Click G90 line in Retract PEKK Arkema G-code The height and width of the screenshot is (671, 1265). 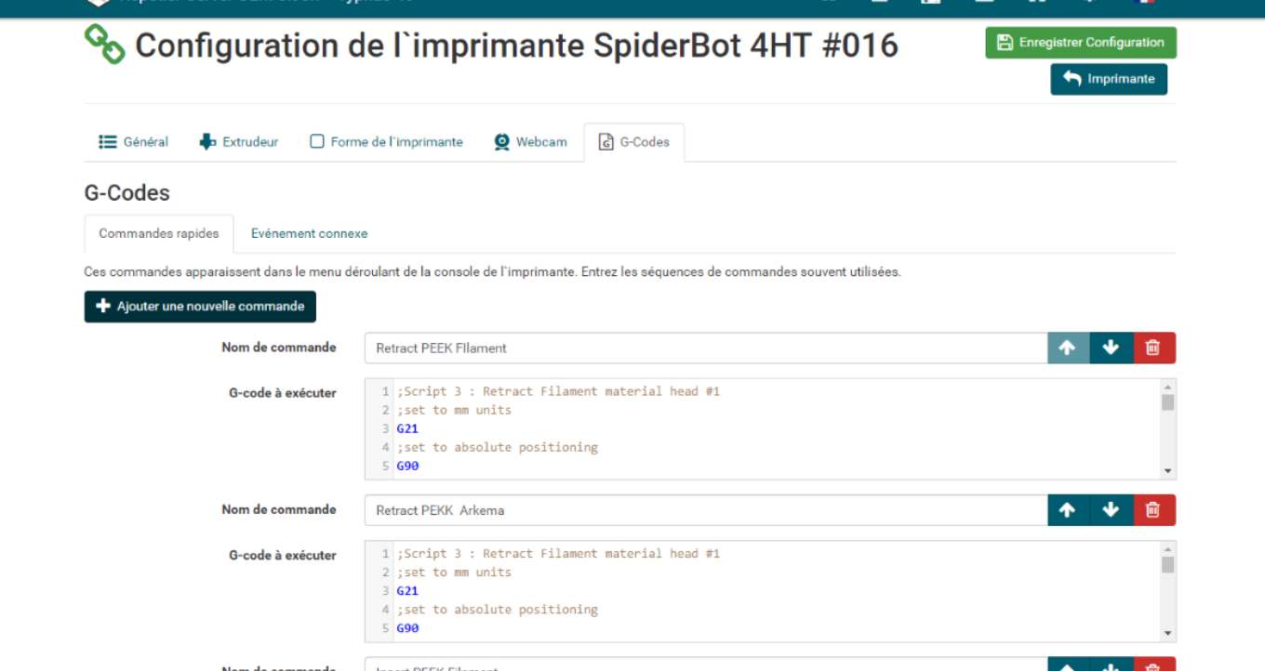pos(407,628)
